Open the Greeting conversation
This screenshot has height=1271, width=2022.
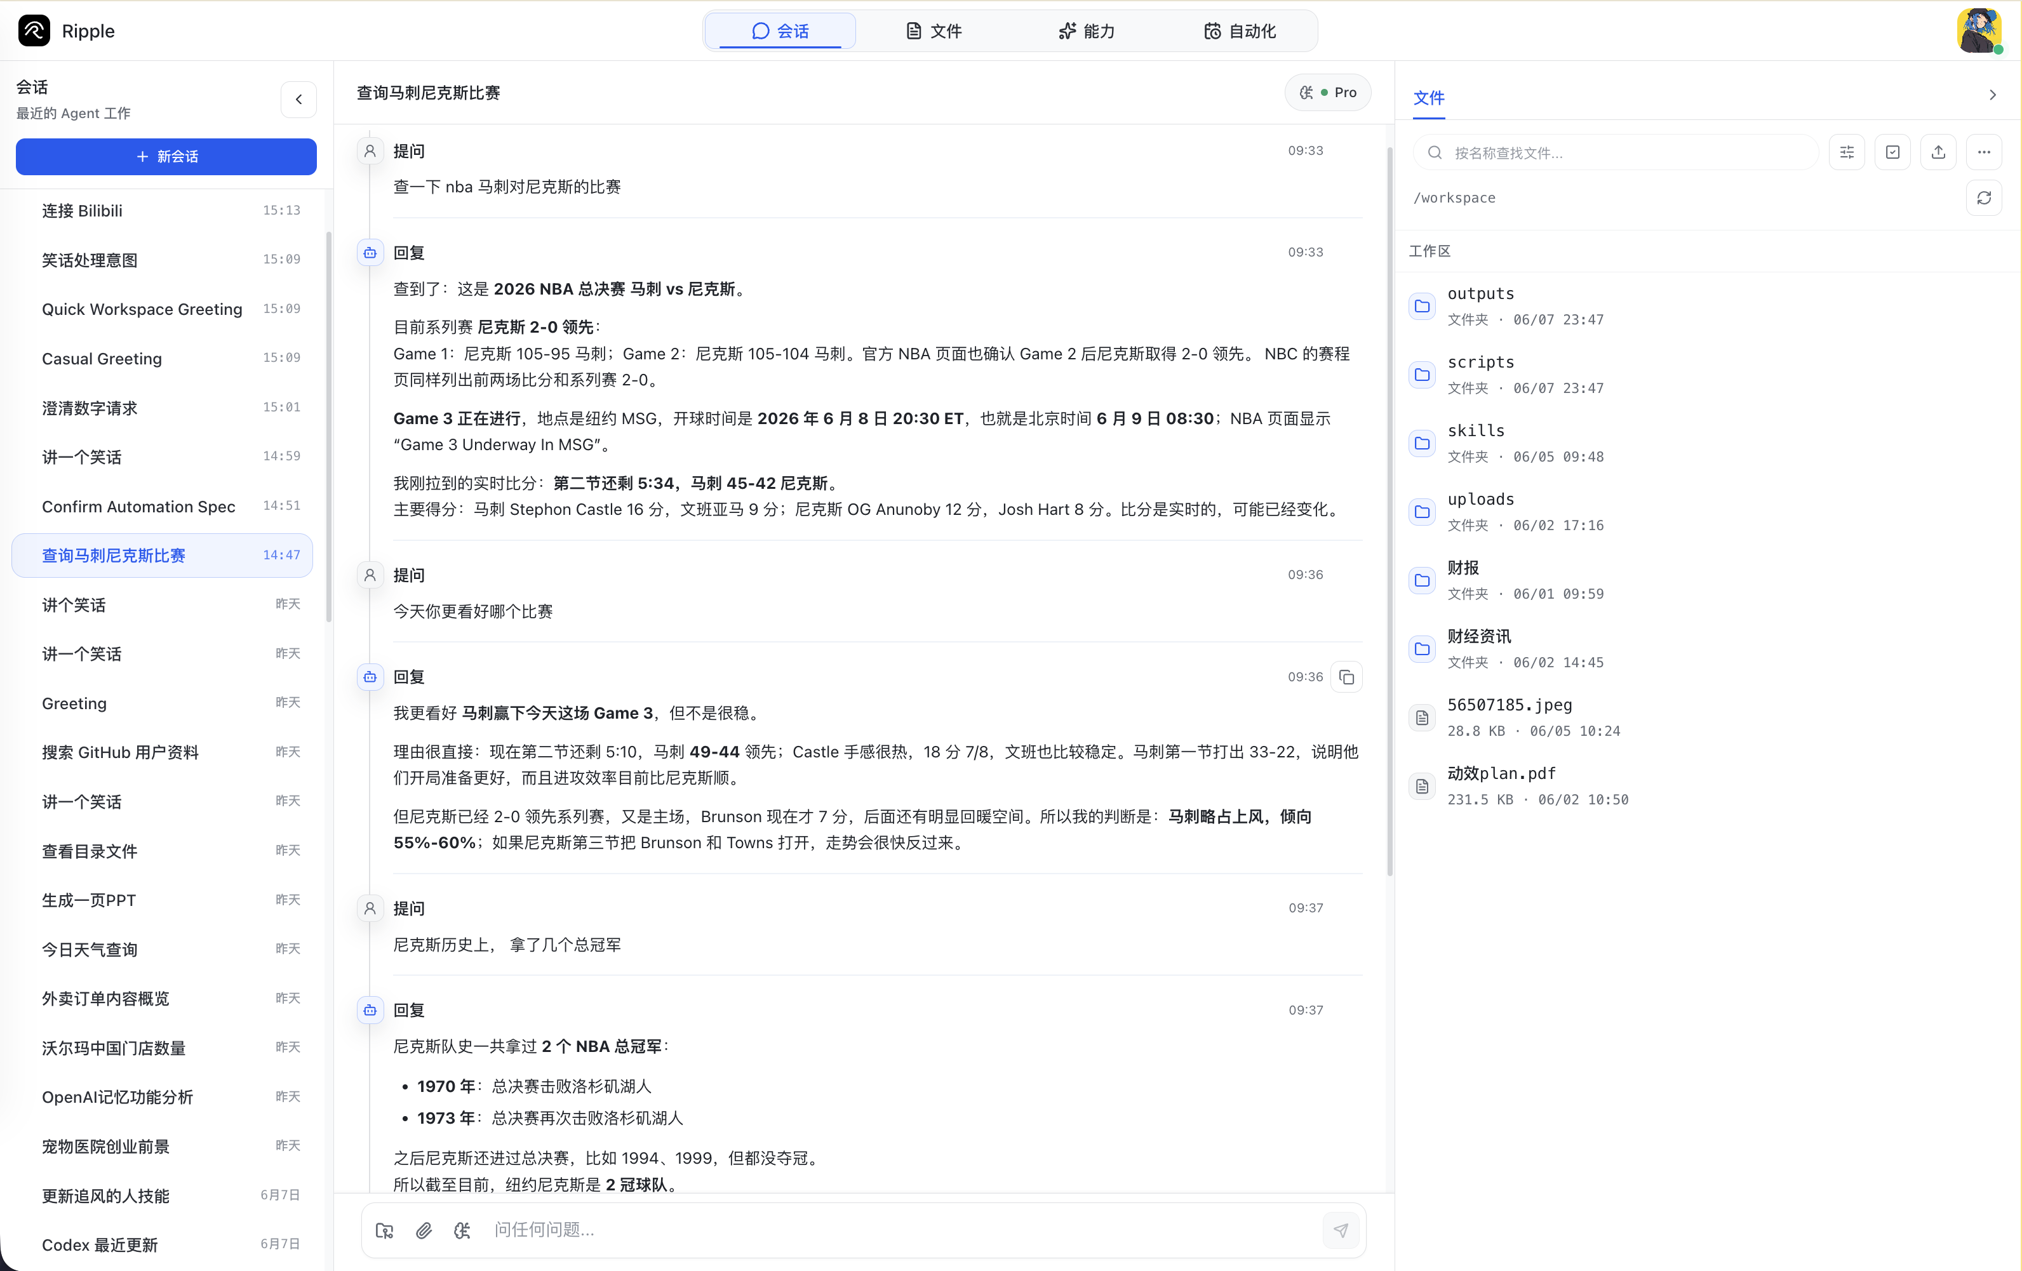click(163, 703)
